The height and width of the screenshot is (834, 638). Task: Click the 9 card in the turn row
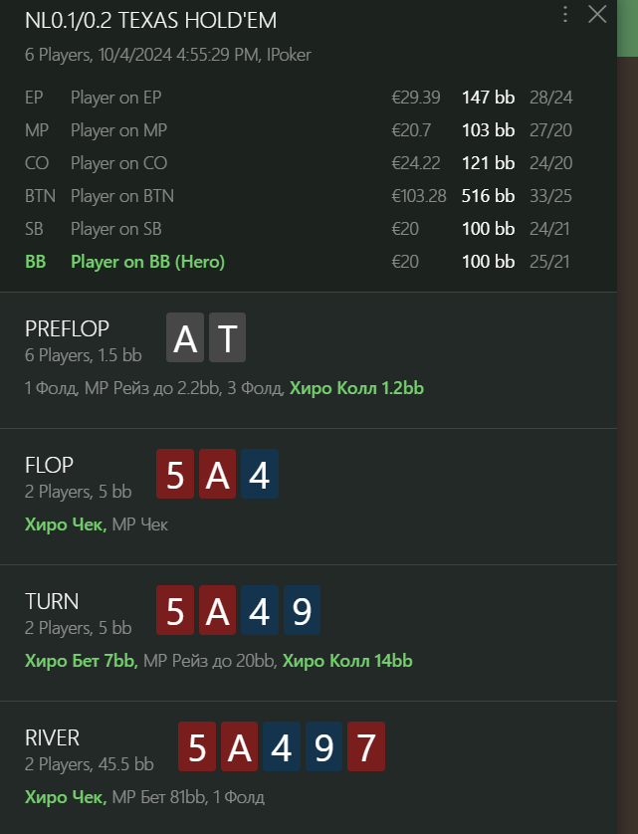pos(301,611)
